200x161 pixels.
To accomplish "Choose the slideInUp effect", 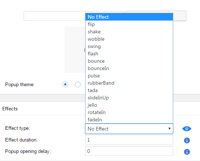I will pos(129,98).
